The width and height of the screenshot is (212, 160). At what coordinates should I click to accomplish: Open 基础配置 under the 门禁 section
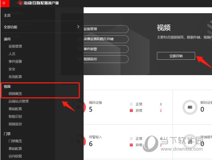coord(15,149)
